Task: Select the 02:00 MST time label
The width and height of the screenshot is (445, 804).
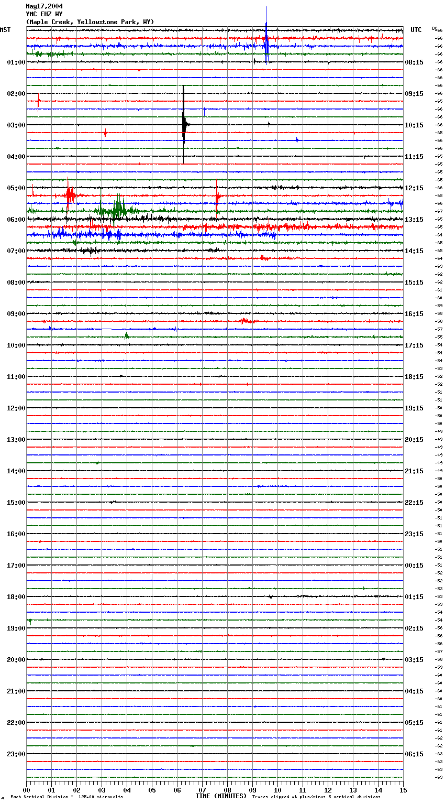Action: click(16, 94)
